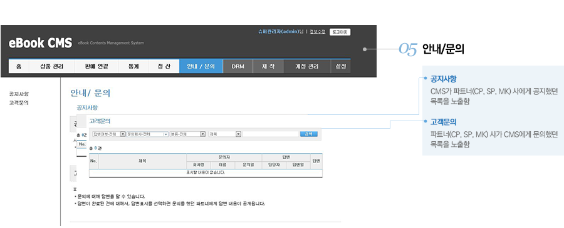This screenshot has width=564, height=228.
Task: Open 공지사항 in the left sidebar
Action: [x=19, y=94]
